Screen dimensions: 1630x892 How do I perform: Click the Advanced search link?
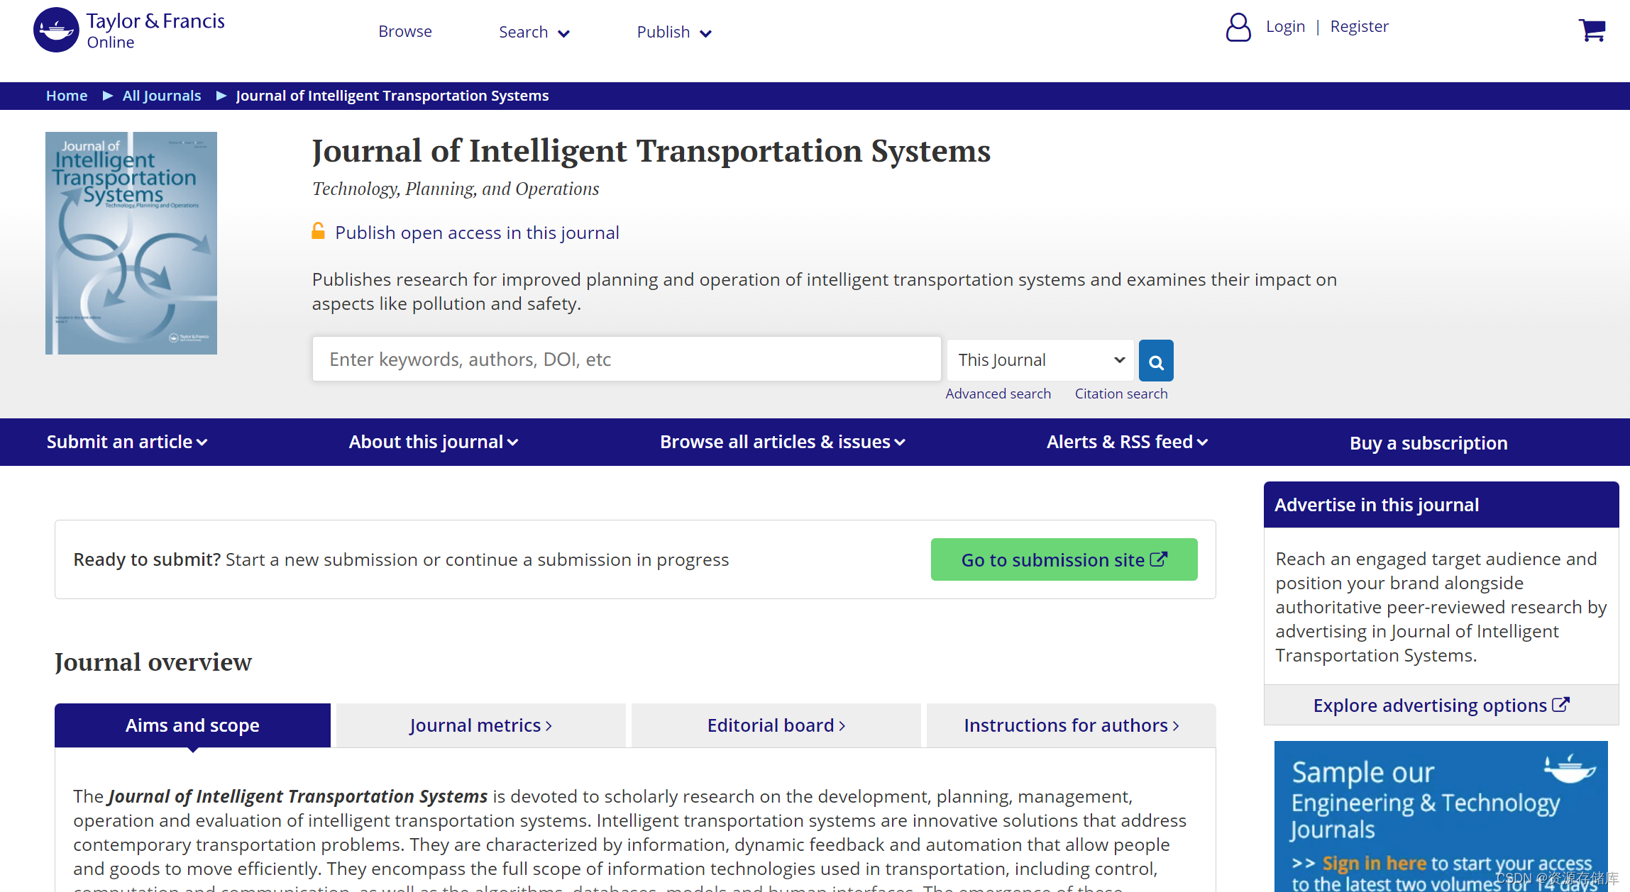(x=998, y=394)
